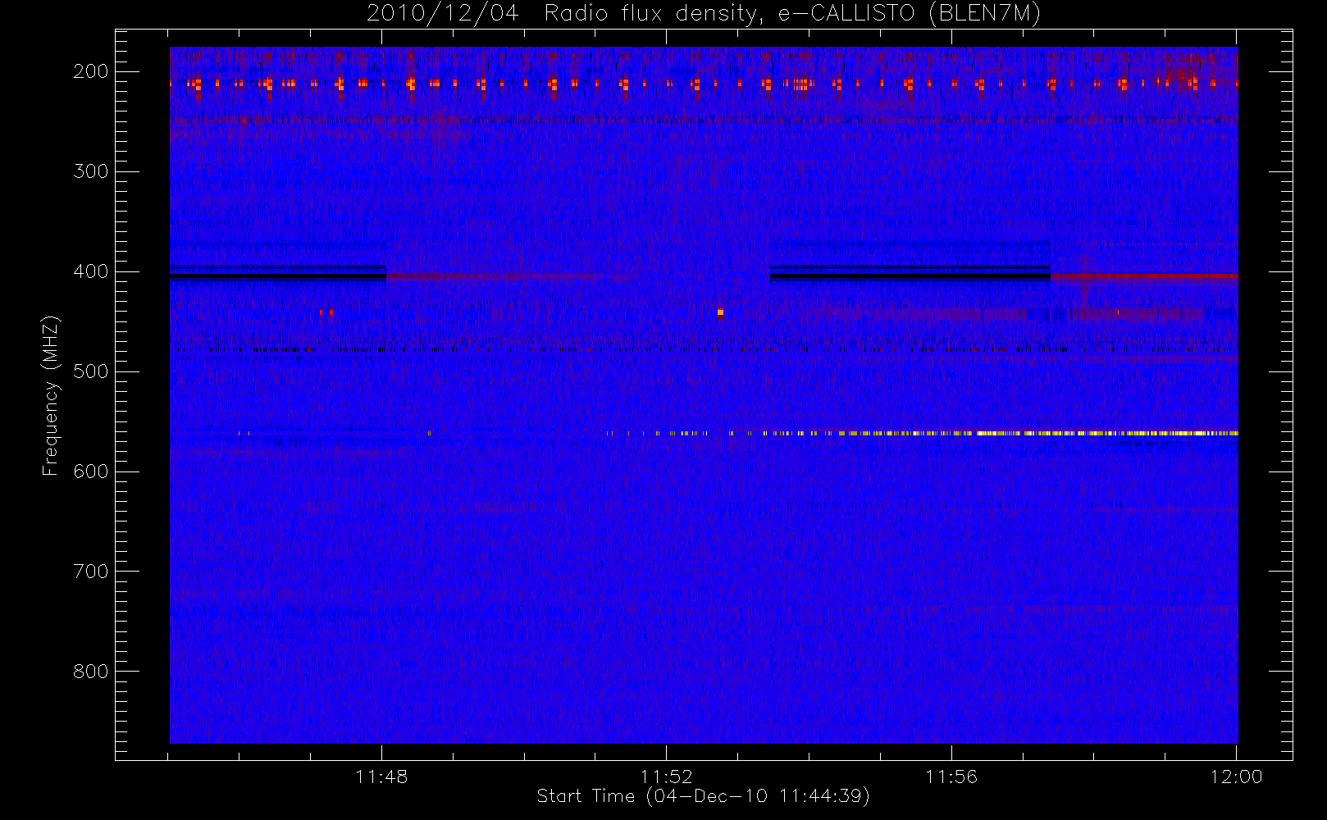Click the 11:56 time tick label
1327x820 pixels.
(x=951, y=777)
